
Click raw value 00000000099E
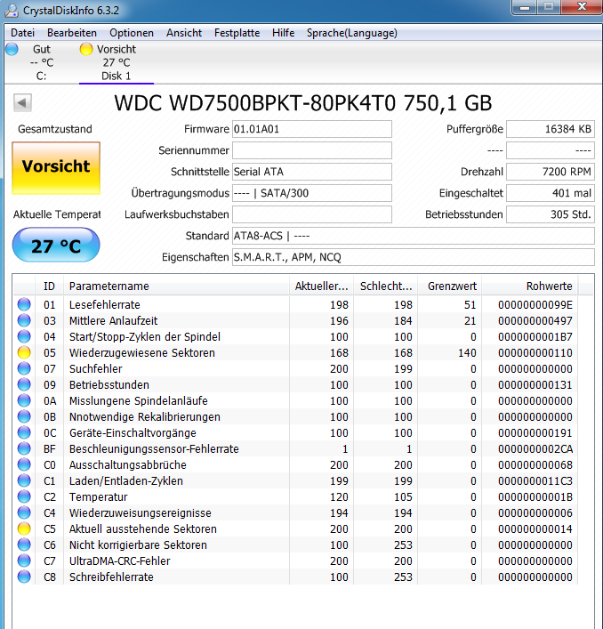coord(535,305)
